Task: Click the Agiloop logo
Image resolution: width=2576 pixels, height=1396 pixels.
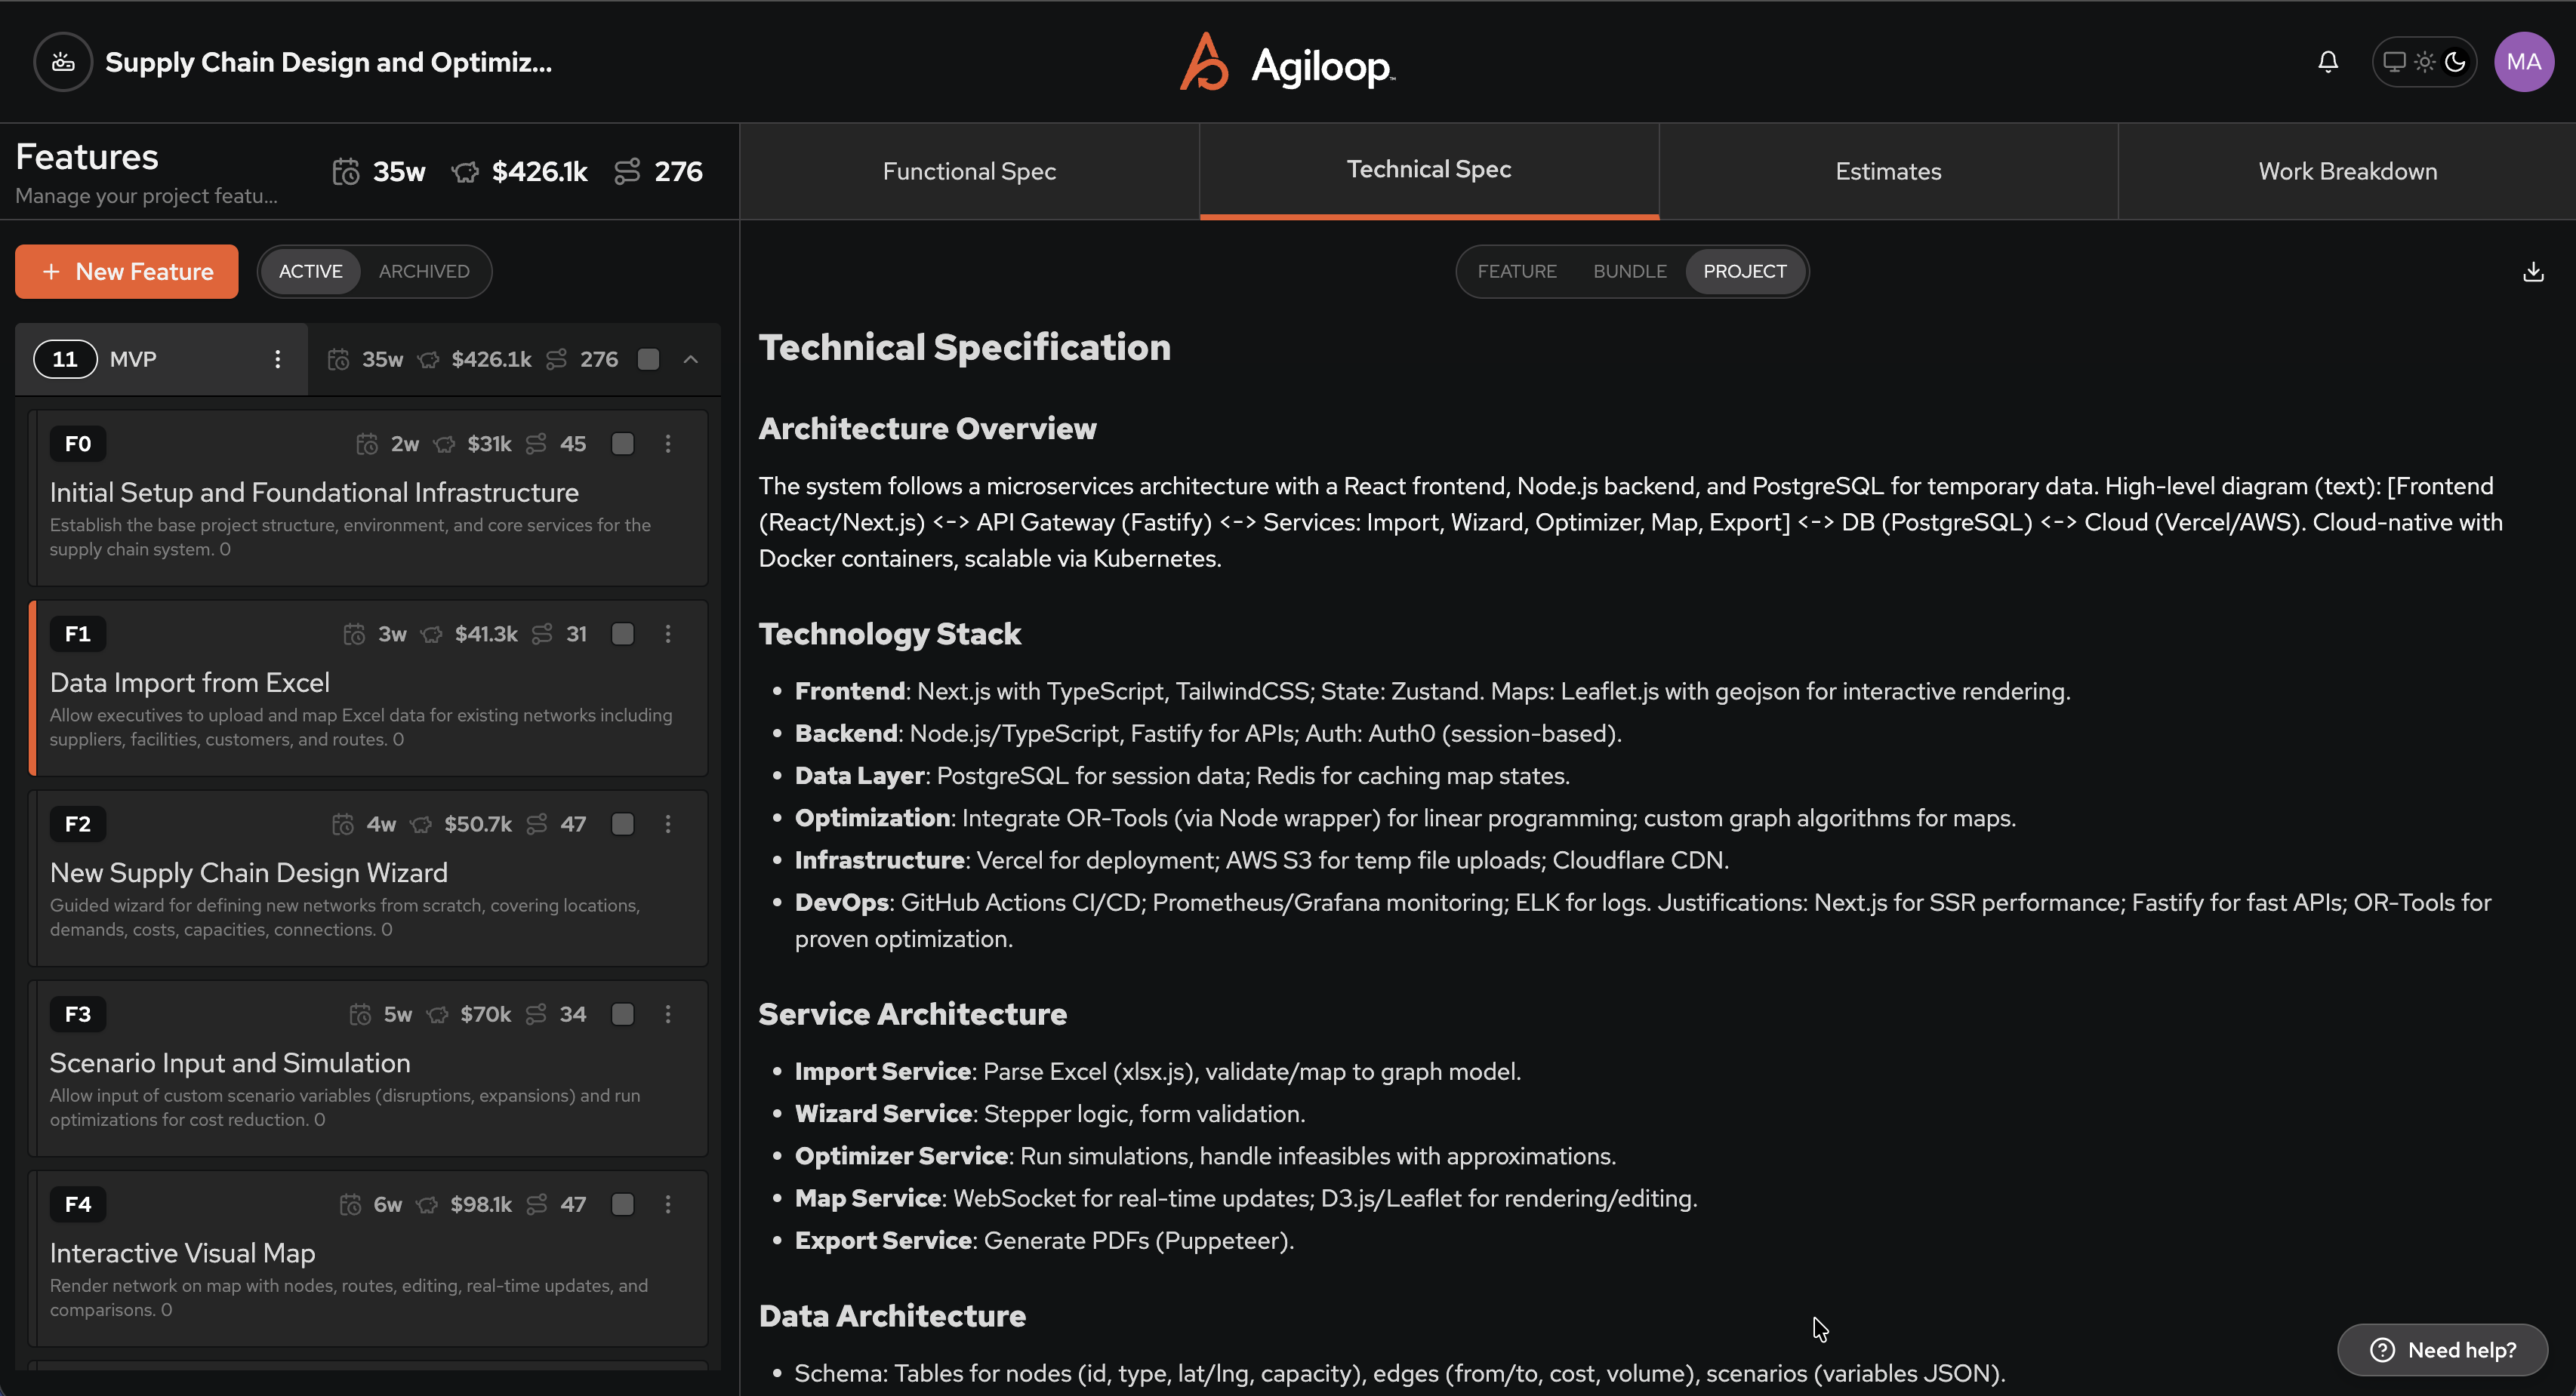Action: pos(1286,62)
